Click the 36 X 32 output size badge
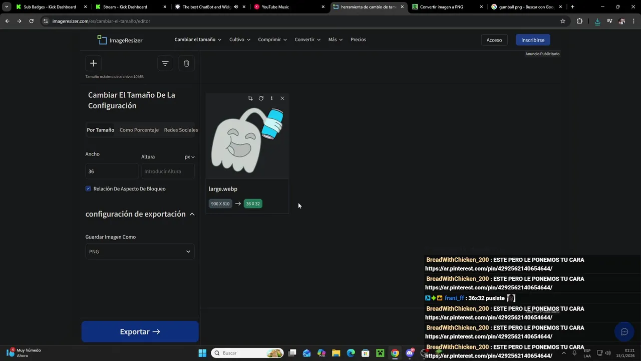Screen dimensions: 641x361 [x=253, y=204]
